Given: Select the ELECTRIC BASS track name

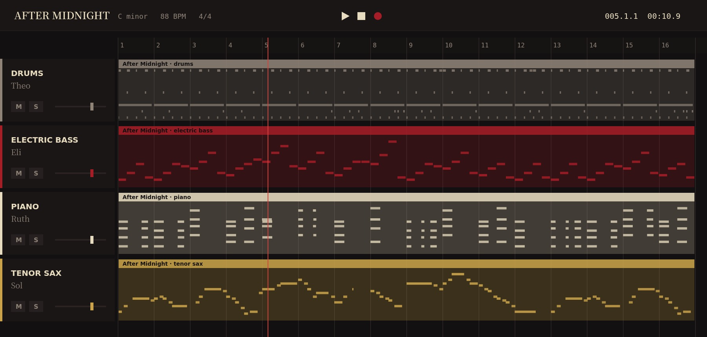Looking at the screenshot, I should [44, 140].
